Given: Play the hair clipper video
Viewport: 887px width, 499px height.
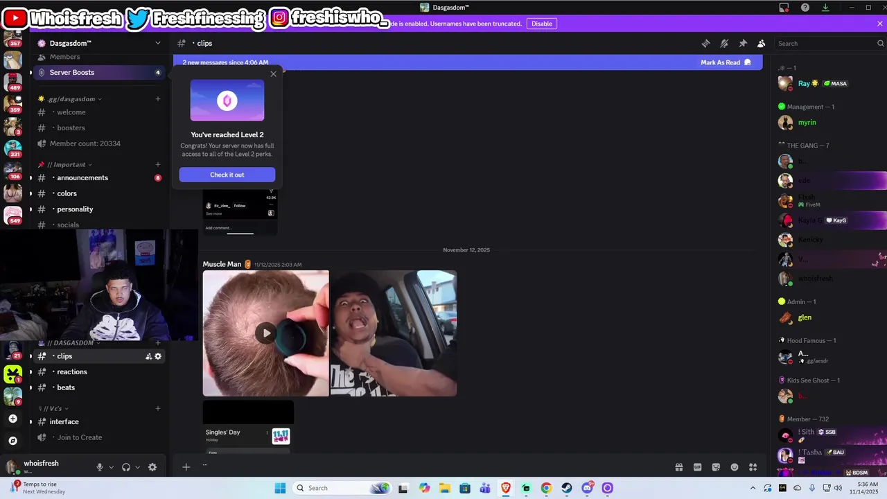Looking at the screenshot, I should pyautogui.click(x=266, y=333).
